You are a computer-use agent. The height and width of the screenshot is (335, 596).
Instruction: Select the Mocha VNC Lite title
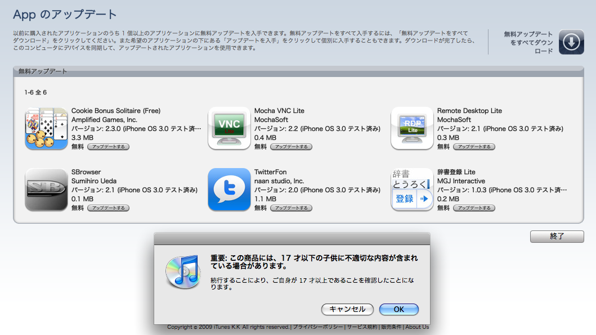point(279,111)
